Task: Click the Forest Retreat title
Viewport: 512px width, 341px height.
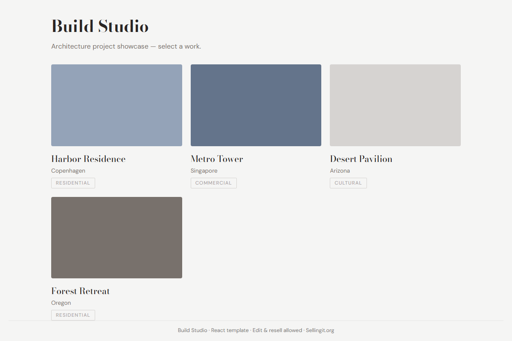Action: tap(81, 291)
